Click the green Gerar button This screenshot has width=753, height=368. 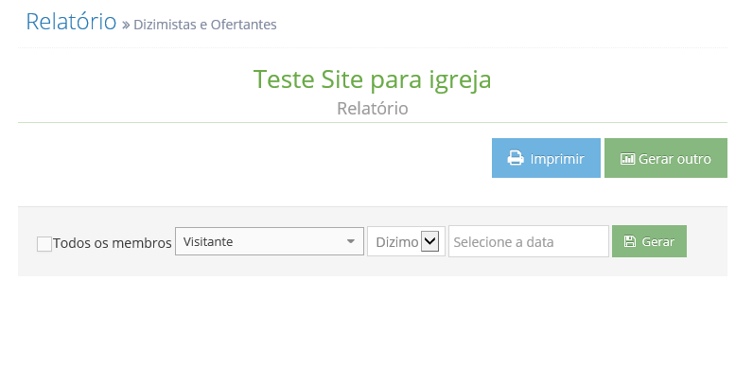click(649, 241)
